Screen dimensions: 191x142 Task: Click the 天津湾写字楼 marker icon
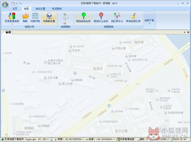coord(166,113)
